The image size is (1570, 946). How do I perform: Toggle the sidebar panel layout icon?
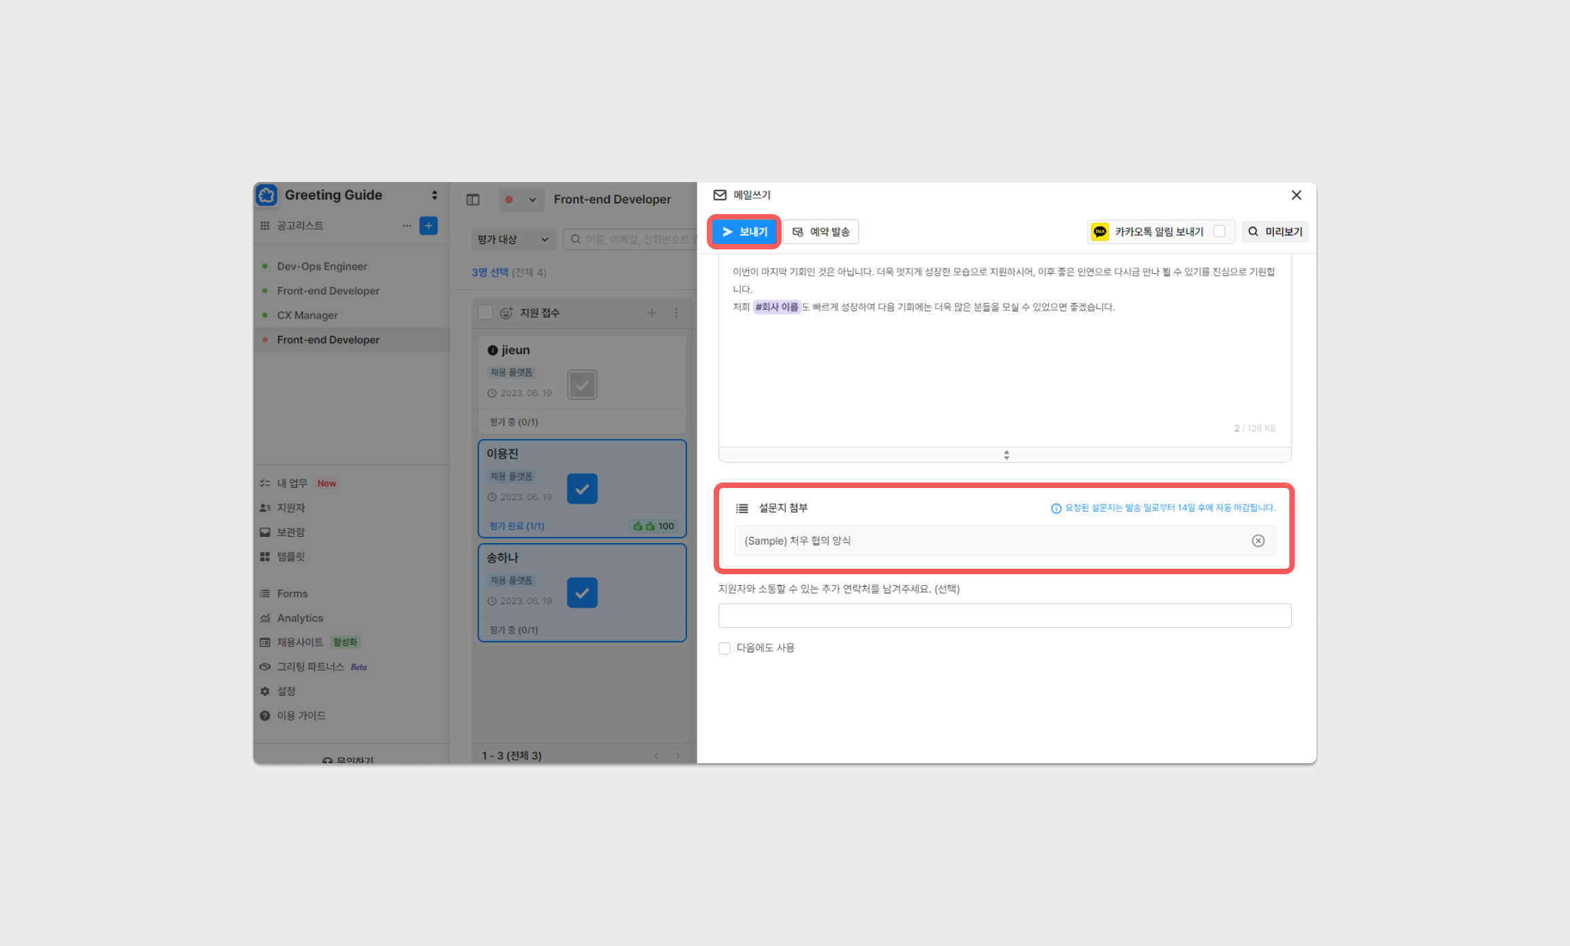(x=473, y=200)
